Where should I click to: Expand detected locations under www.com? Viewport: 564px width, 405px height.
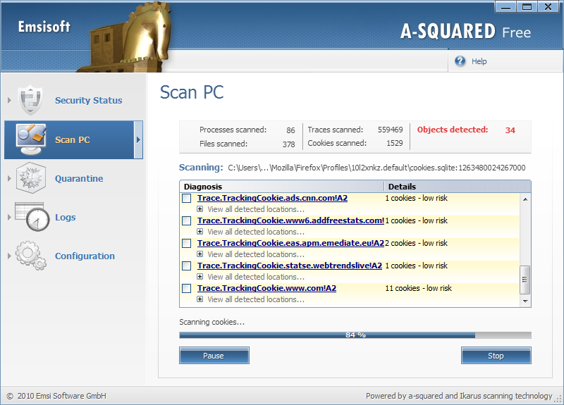[x=200, y=299]
